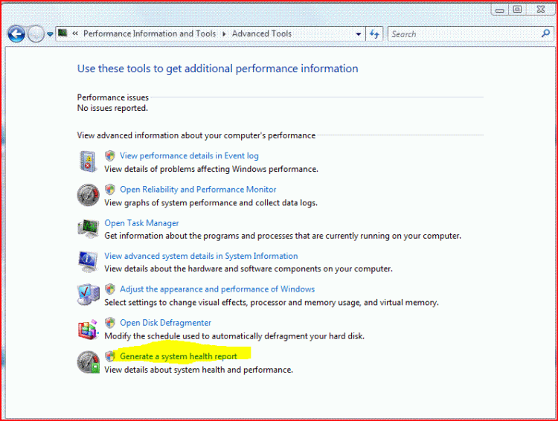The image size is (558, 421).
Task: Click the Forward navigation arrow button
Action: click(x=36, y=34)
